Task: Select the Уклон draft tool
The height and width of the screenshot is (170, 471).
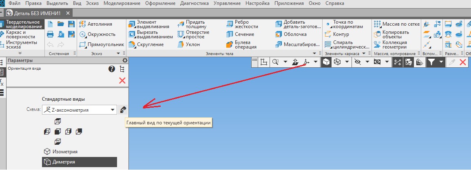Action: pos(188,44)
